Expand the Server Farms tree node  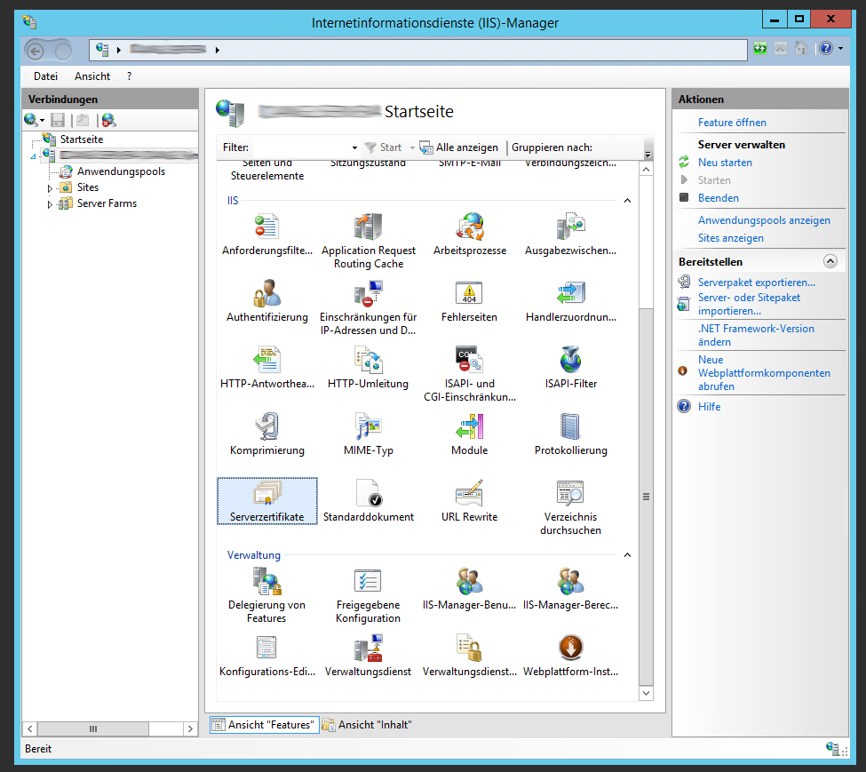tap(50, 204)
